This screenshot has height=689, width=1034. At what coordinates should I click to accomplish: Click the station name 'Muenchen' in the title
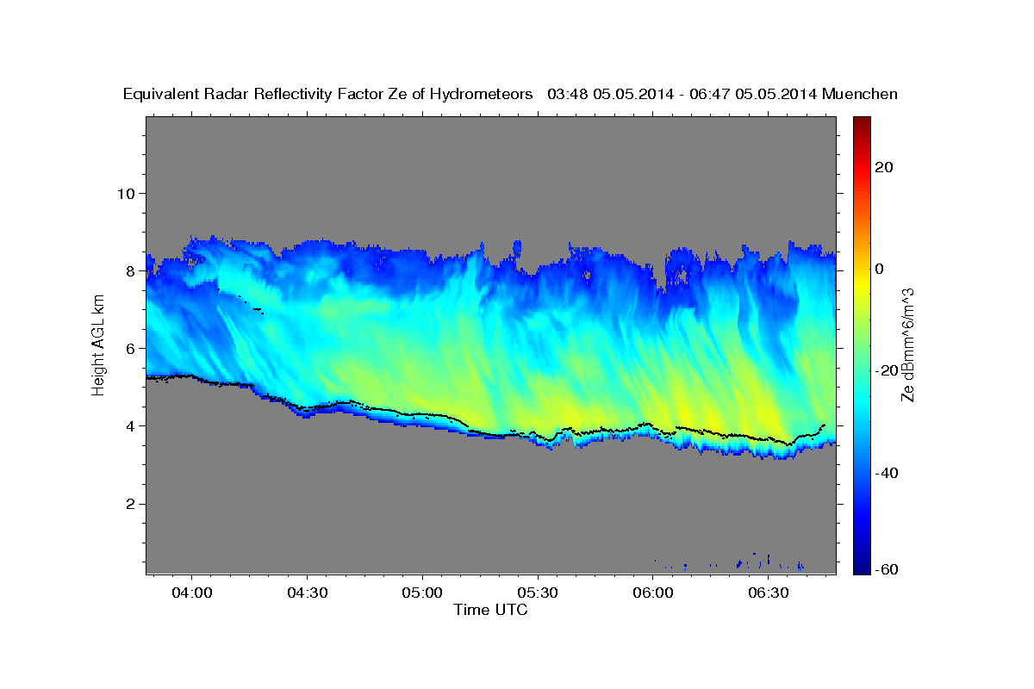coord(861,95)
